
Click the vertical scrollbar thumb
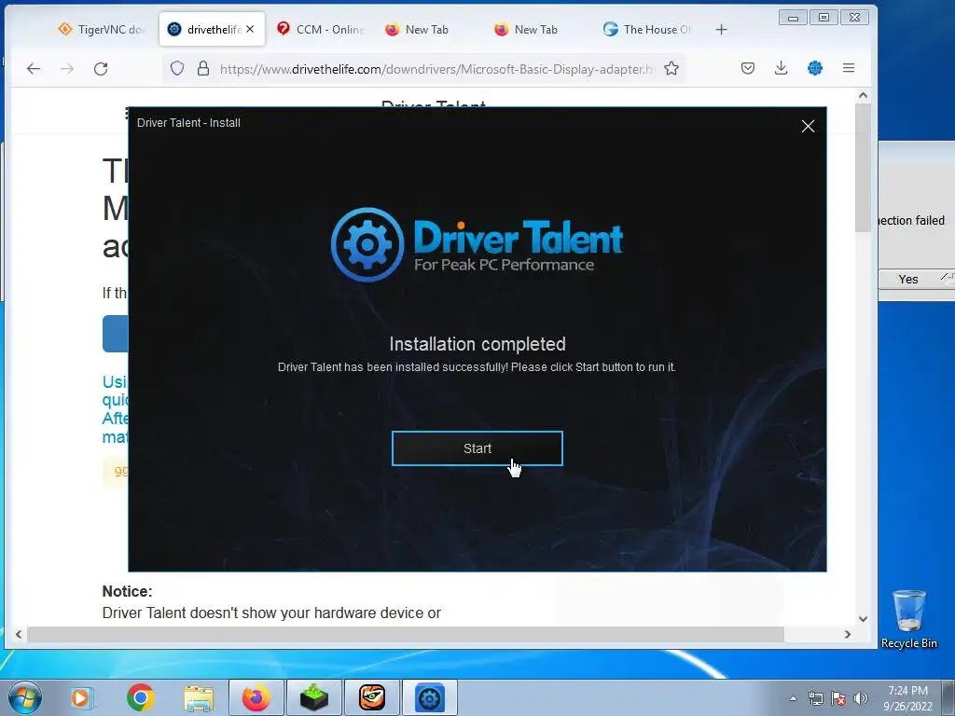pyautogui.click(x=863, y=168)
